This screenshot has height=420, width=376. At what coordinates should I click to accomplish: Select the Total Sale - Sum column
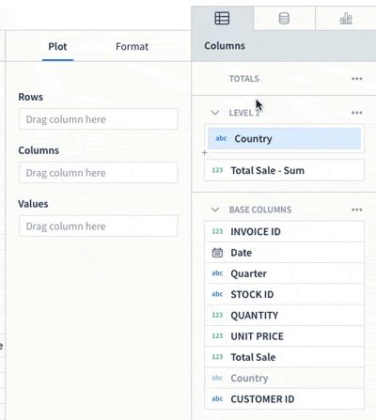(284, 170)
